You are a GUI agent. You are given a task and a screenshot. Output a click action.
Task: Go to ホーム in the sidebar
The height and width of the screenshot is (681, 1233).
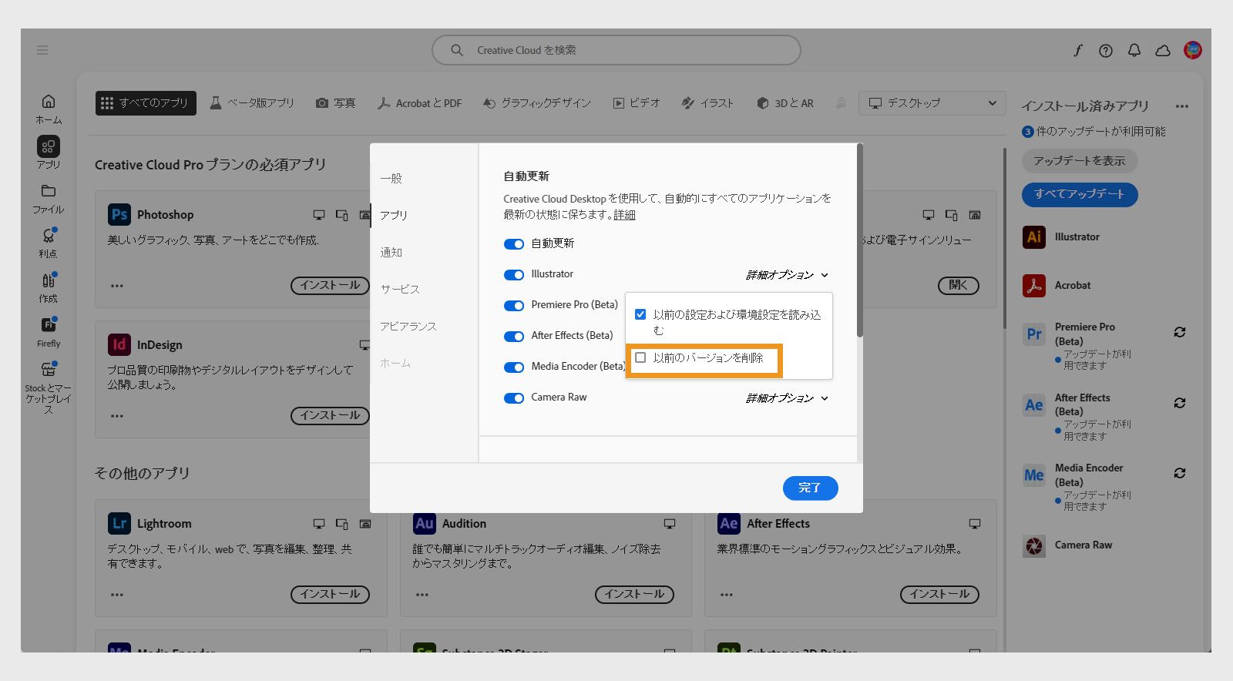[49, 109]
